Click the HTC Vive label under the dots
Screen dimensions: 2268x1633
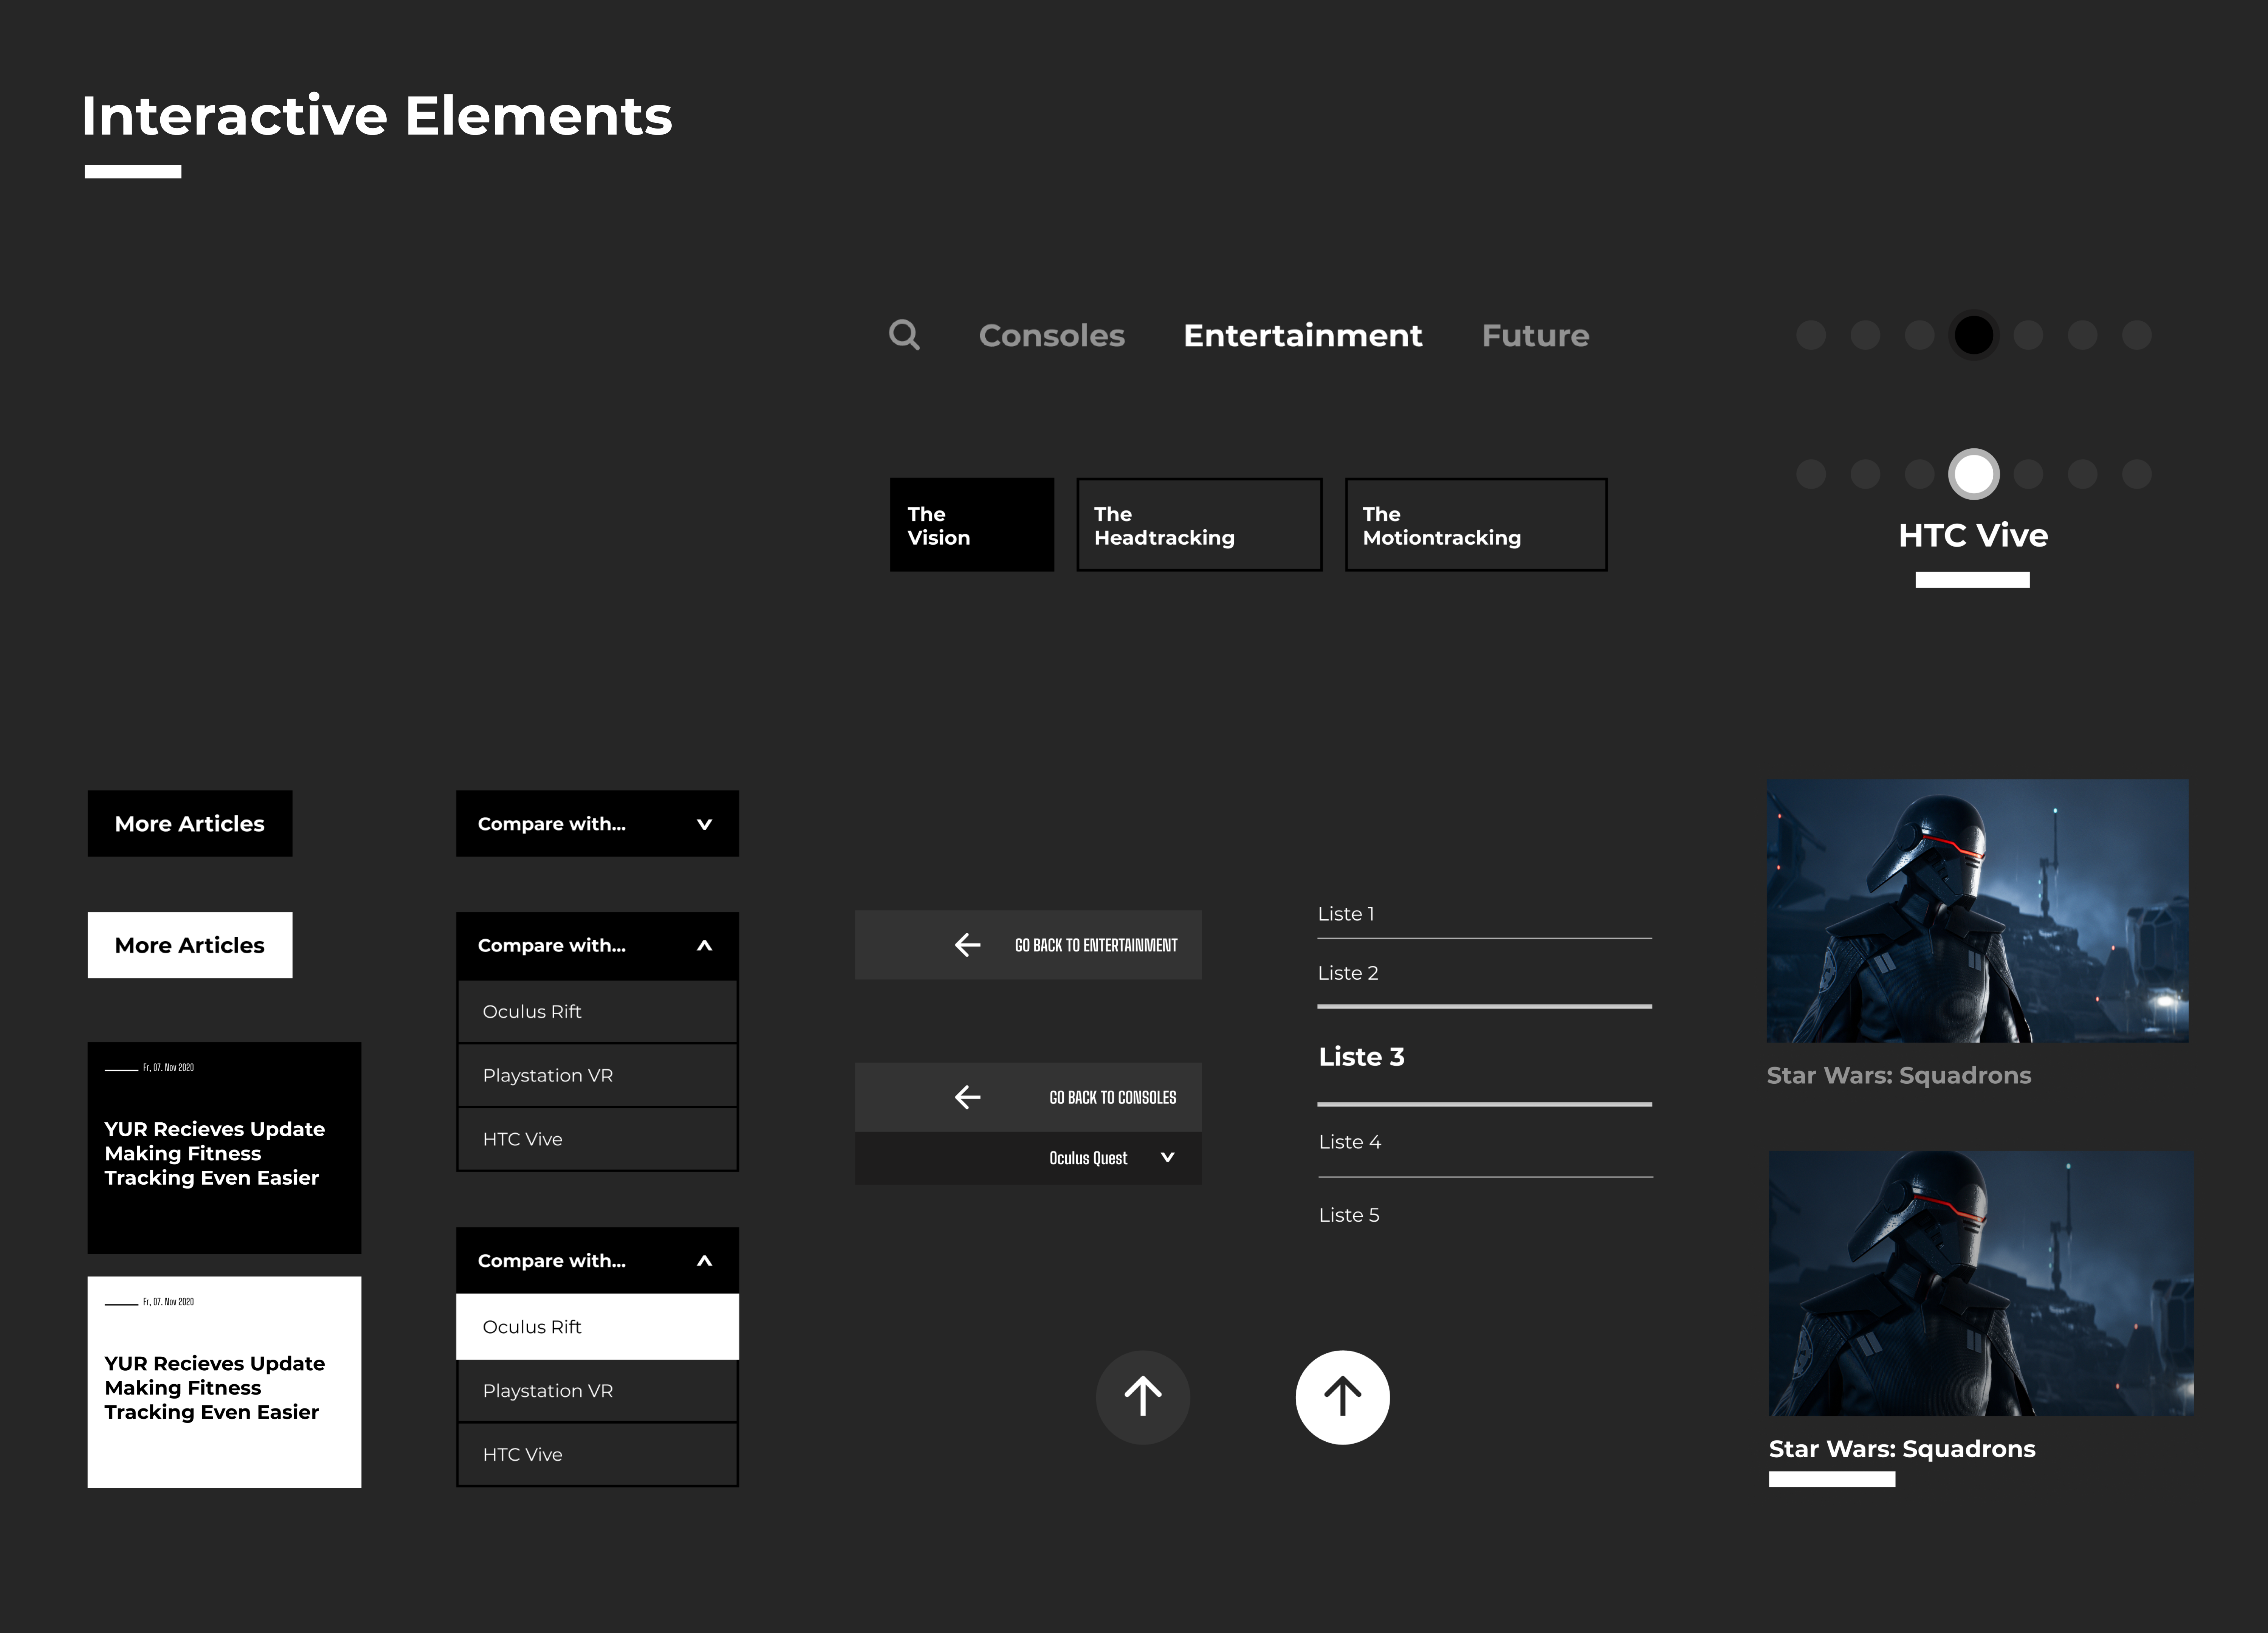1973,536
